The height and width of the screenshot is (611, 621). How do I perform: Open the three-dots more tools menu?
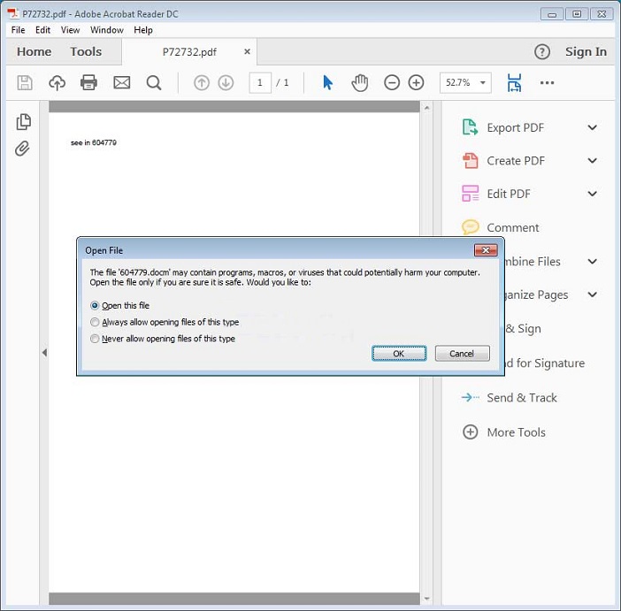pyautogui.click(x=547, y=83)
